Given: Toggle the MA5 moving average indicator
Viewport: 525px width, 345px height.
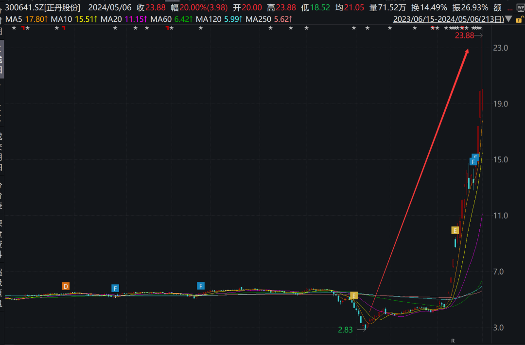Looking at the screenshot, I should (x=26, y=19).
